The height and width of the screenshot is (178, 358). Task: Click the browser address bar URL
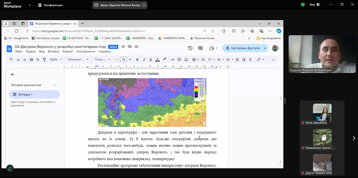tap(89, 31)
